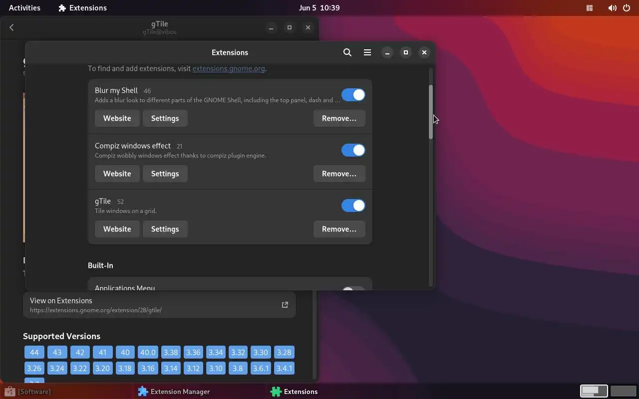Click supported version 3.30 badge

tap(261, 352)
